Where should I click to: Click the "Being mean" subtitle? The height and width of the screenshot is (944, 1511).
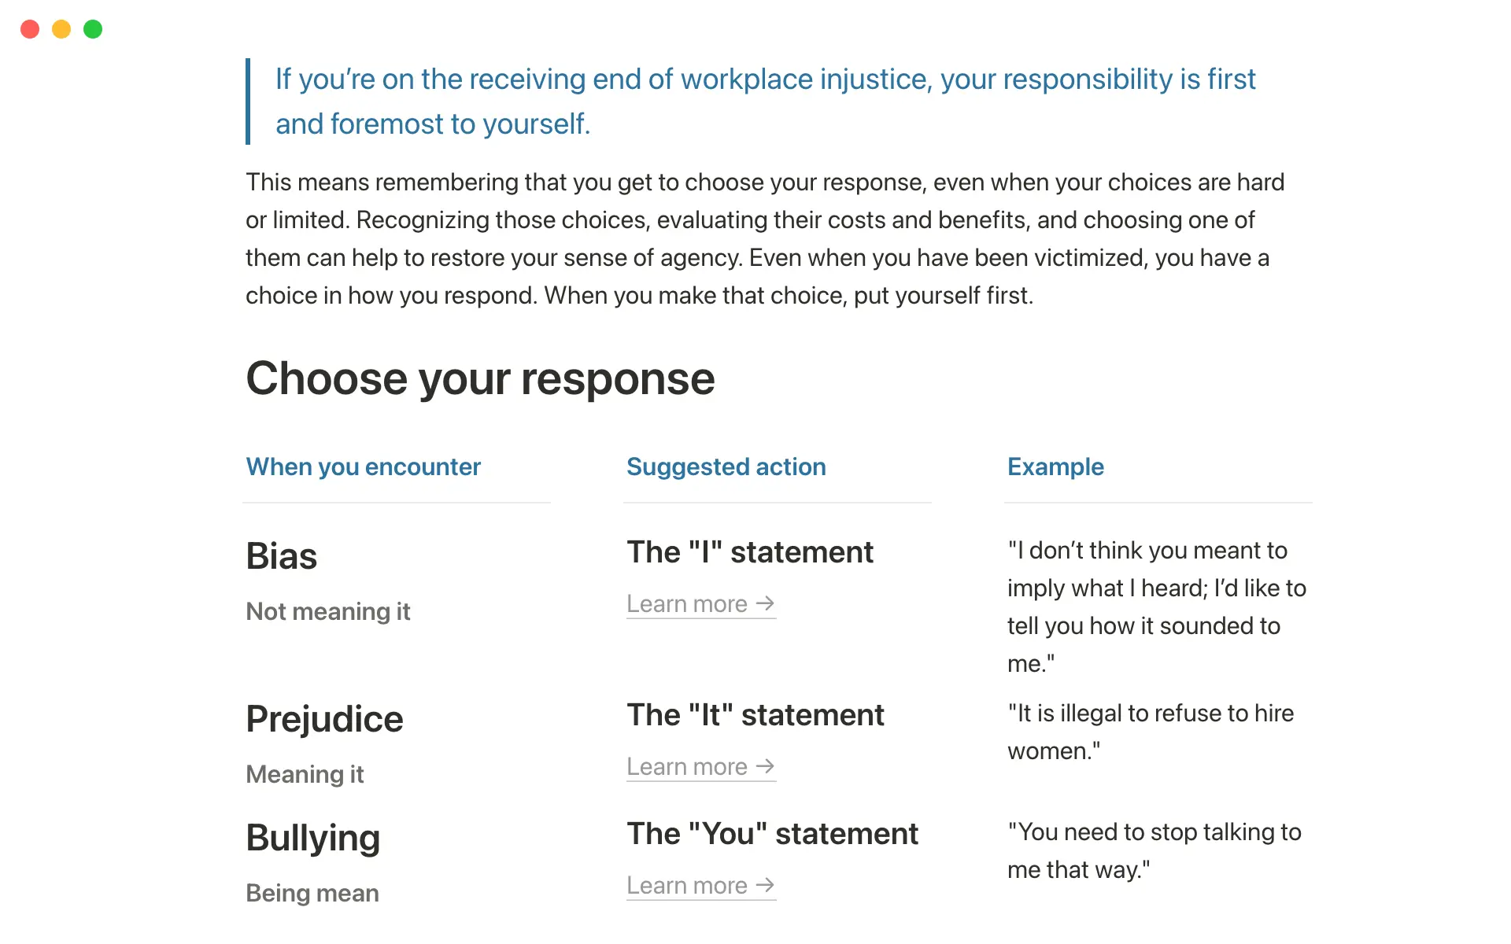coord(312,894)
